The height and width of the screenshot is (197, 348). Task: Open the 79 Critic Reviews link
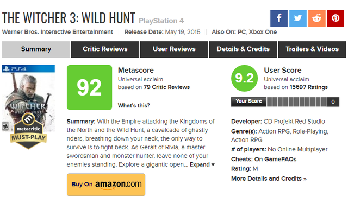(166, 87)
